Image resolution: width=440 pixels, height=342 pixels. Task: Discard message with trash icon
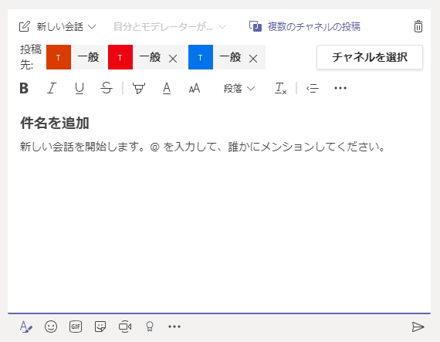(x=418, y=27)
